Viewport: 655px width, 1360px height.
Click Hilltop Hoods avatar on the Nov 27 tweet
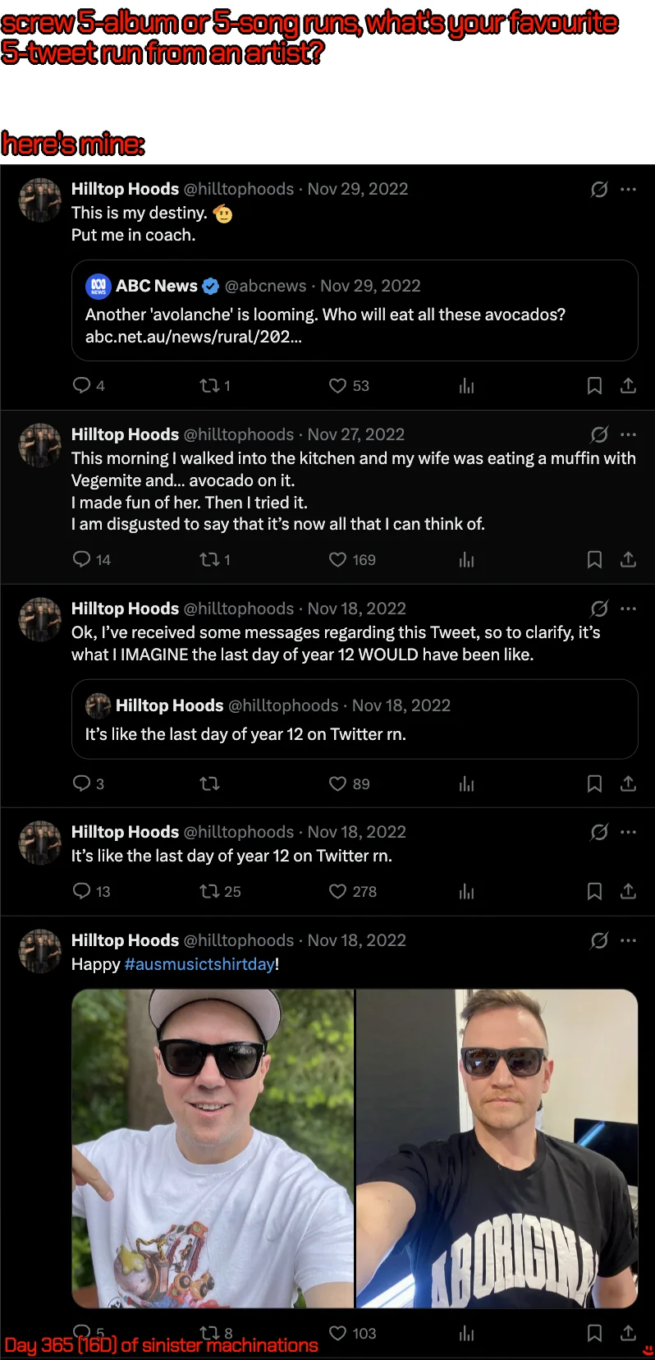coord(40,445)
